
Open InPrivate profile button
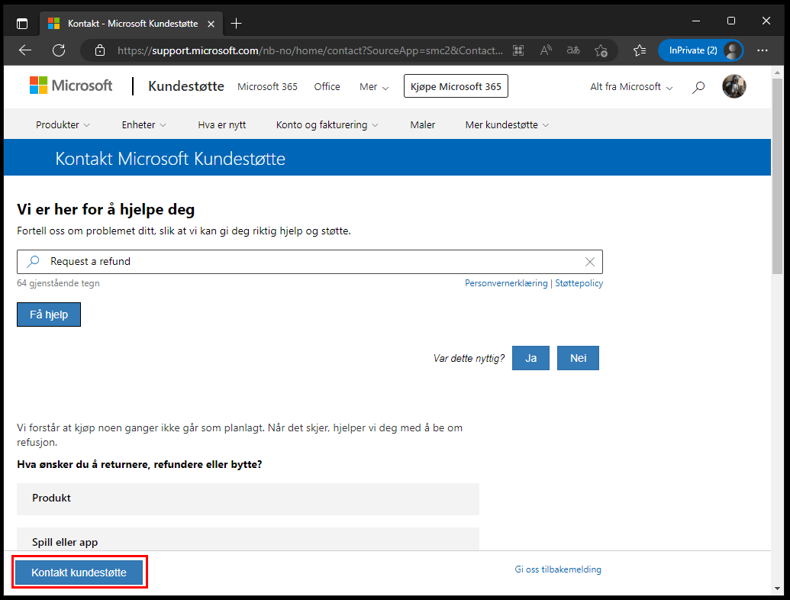pos(701,50)
